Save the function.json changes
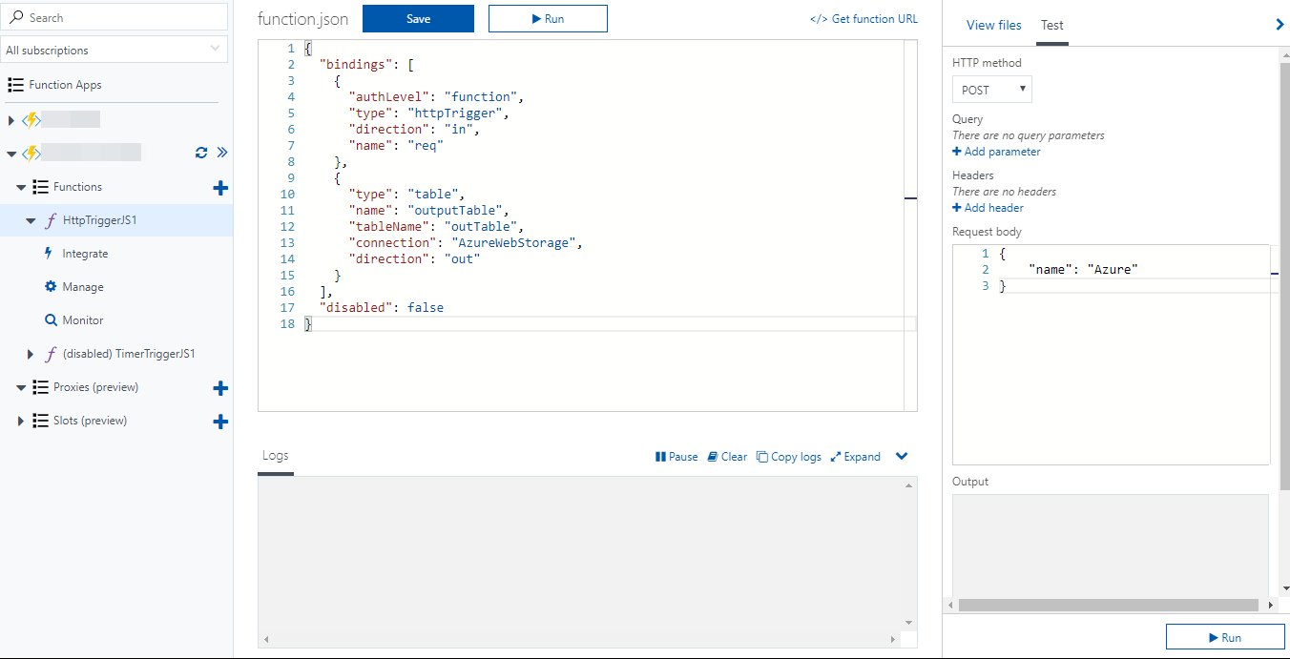1290x659 pixels. pos(418,18)
